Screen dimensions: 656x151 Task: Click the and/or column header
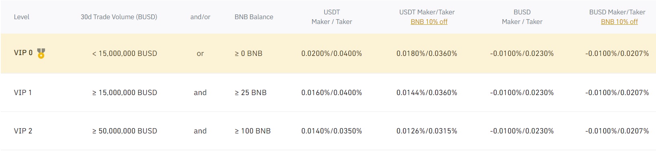pos(200,17)
